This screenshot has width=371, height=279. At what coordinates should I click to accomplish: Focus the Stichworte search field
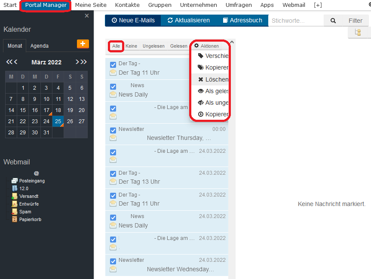click(296, 21)
